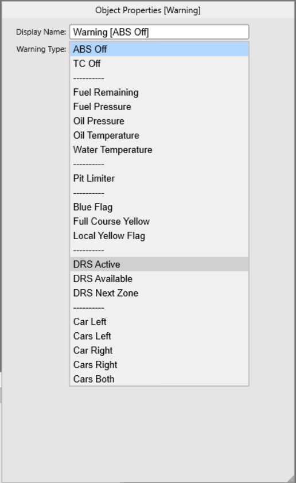Select Car Right warning type
Viewport: 296px width, 483px height.
click(159, 350)
